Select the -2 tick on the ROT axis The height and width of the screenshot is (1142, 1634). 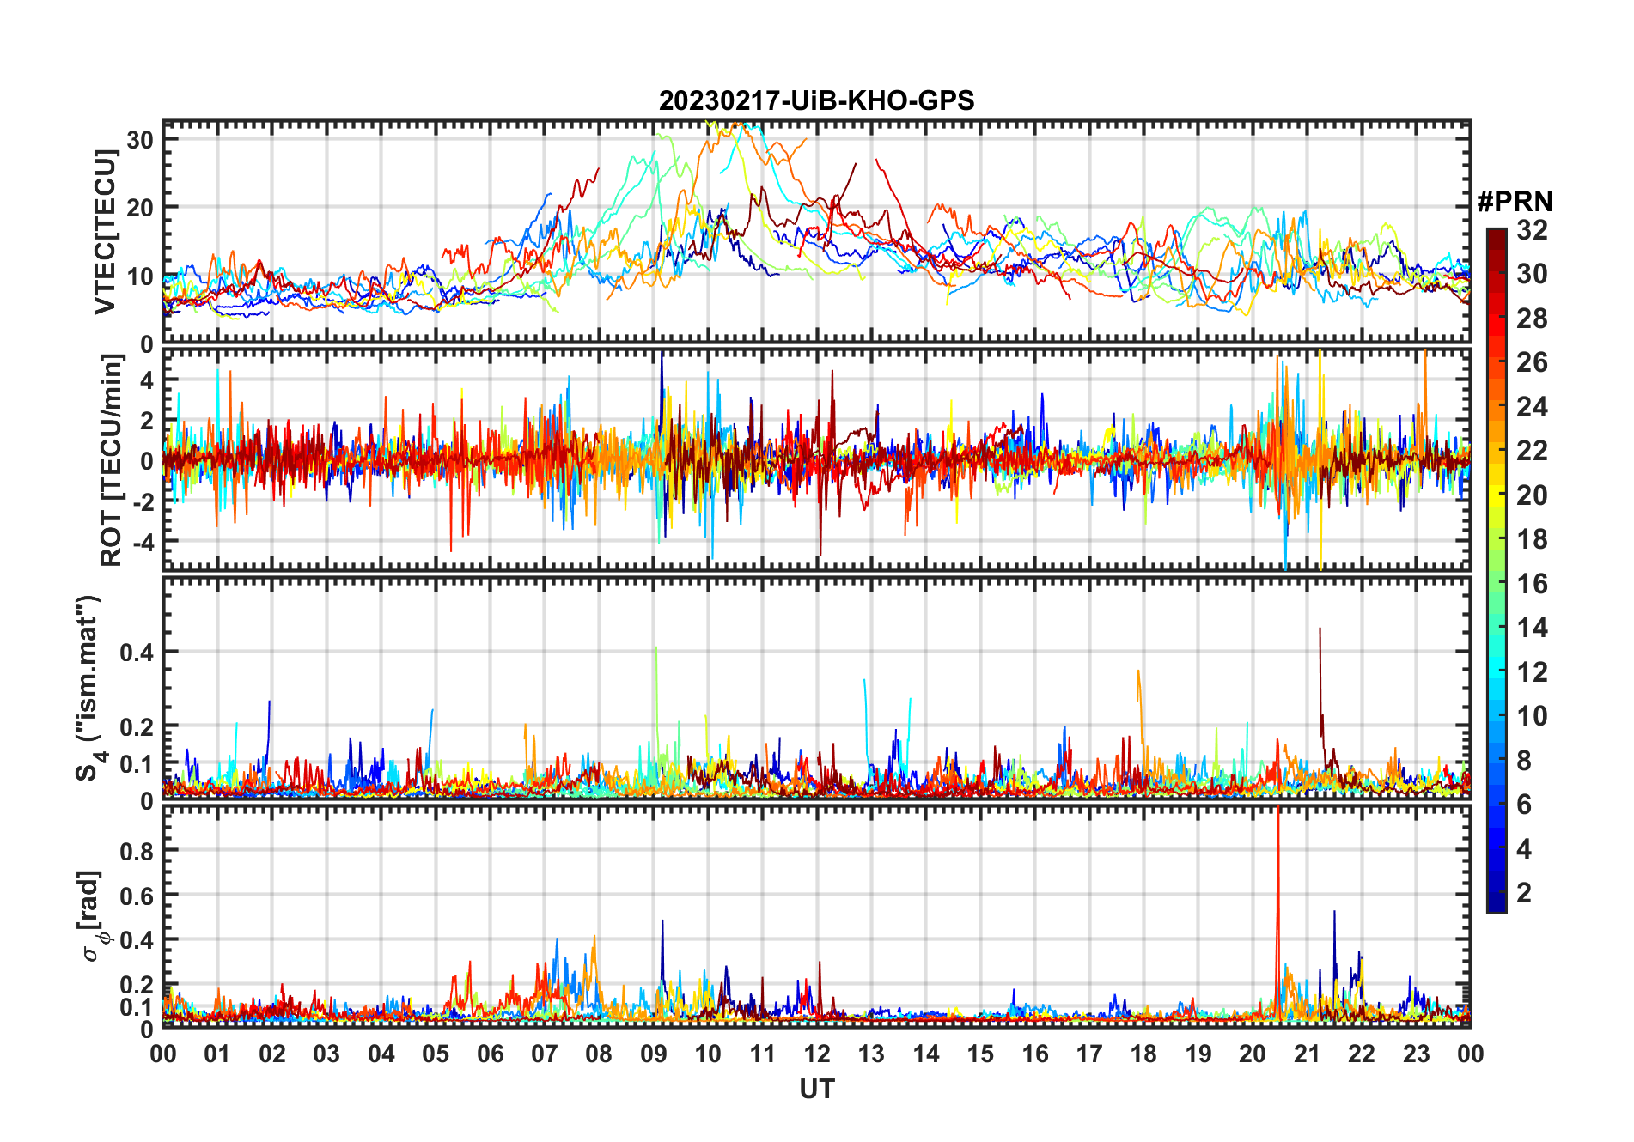click(x=142, y=502)
